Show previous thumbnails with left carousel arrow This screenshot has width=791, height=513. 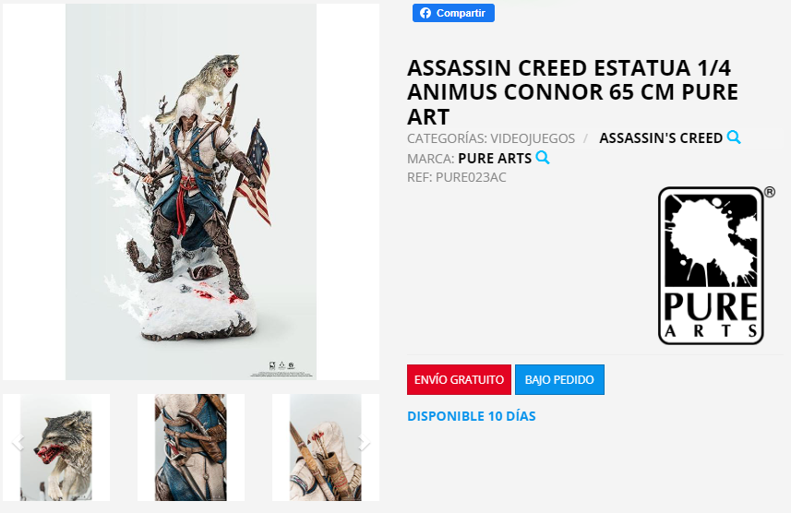[x=18, y=442]
